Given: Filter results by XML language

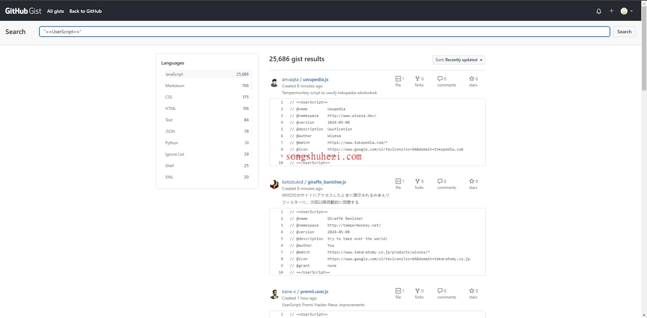Looking at the screenshot, I should 207,177.
